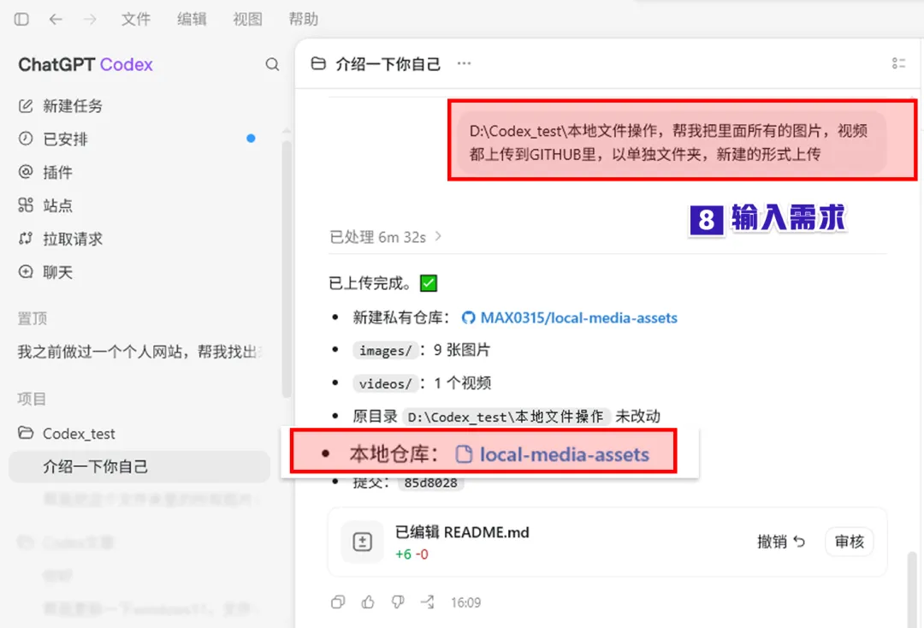The height and width of the screenshot is (628, 924).
Task: Click the thumbs-down icon
Action: pos(398,602)
